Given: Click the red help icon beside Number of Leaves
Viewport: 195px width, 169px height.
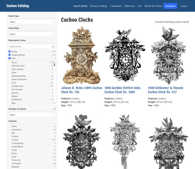Looking at the screenshot, I should [55, 109].
